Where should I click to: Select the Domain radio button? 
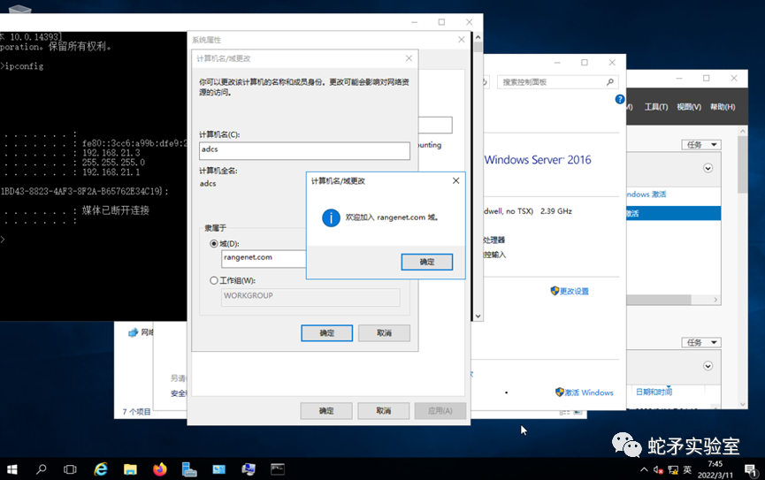[x=214, y=243]
